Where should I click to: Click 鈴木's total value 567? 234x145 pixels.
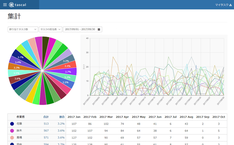(46, 131)
